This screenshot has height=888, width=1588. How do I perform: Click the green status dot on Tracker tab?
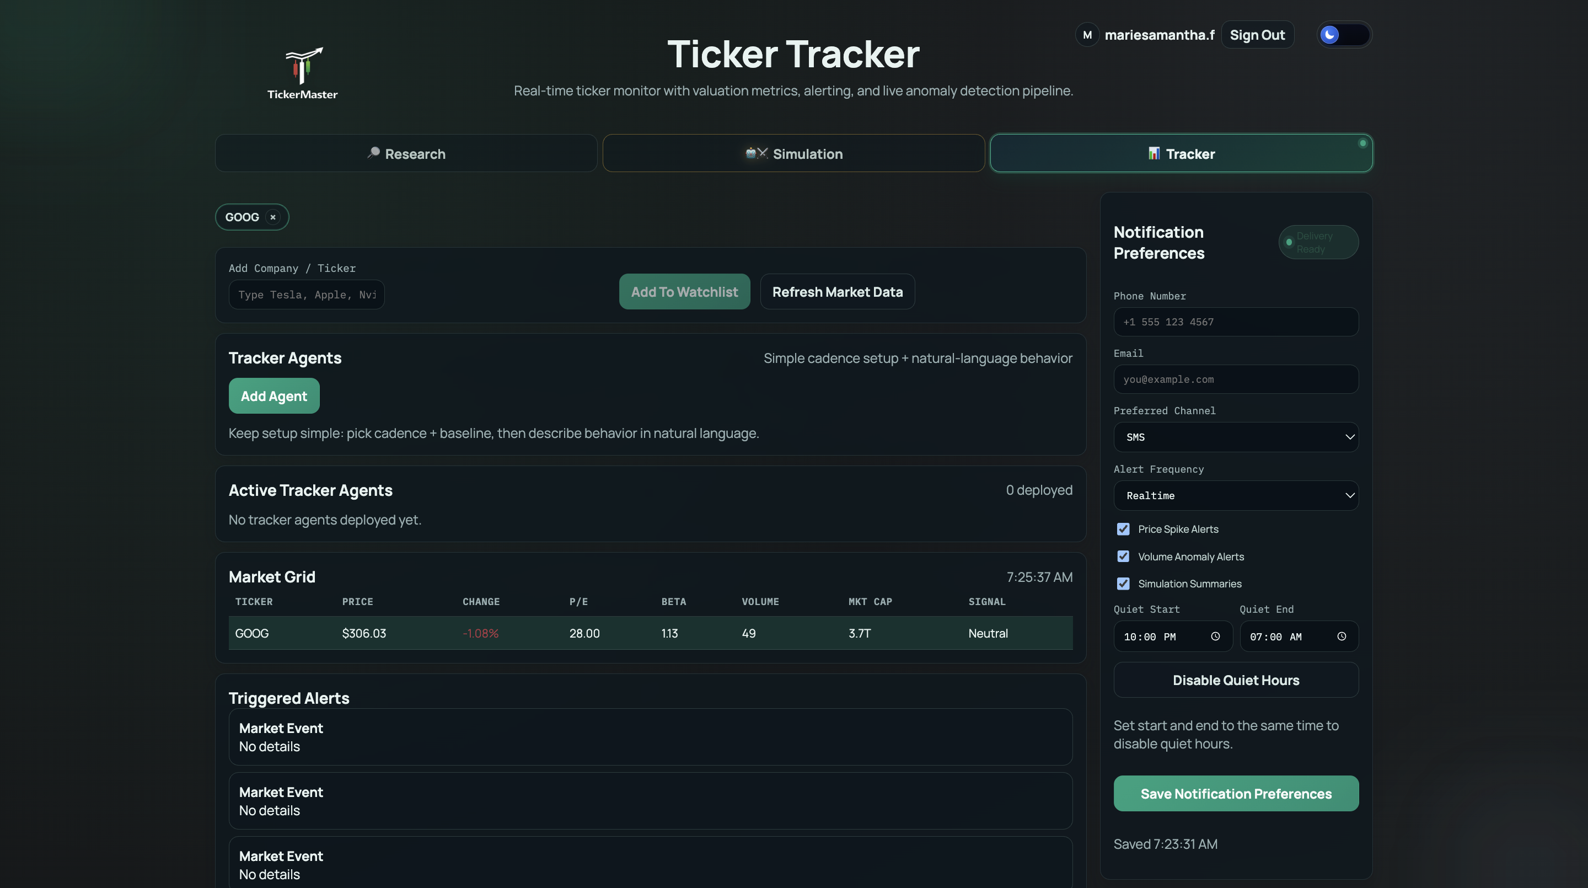pyautogui.click(x=1362, y=144)
